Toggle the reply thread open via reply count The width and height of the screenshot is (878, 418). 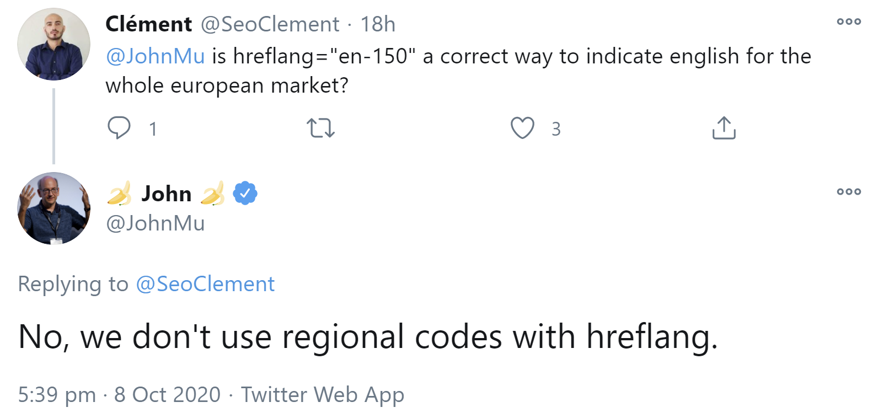[x=153, y=129]
